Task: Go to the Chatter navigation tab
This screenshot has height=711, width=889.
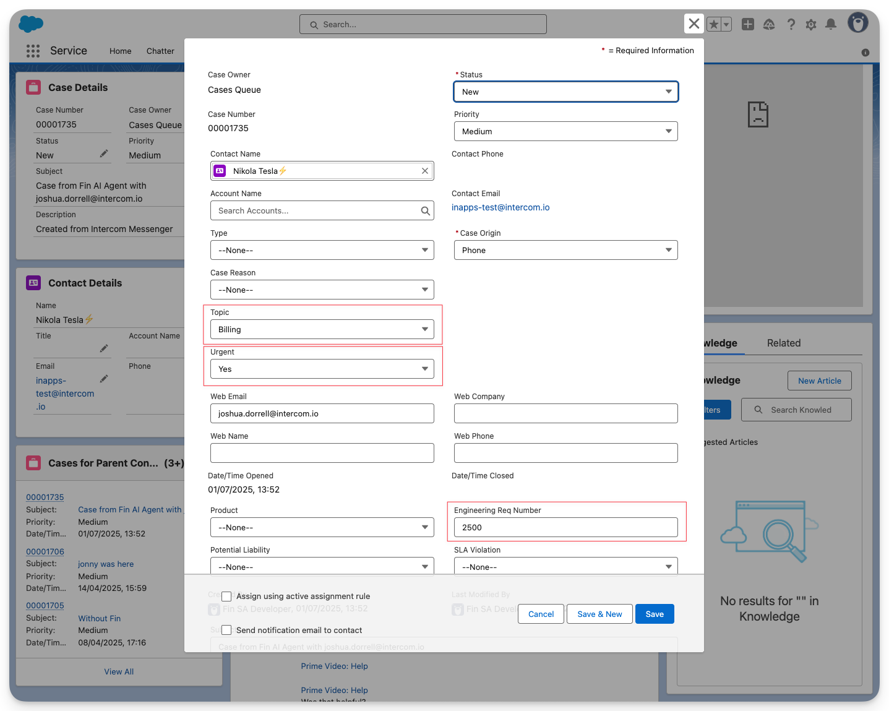Action: coord(160,51)
